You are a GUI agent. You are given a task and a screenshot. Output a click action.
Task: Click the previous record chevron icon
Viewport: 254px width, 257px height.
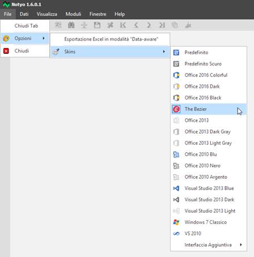(136, 25)
